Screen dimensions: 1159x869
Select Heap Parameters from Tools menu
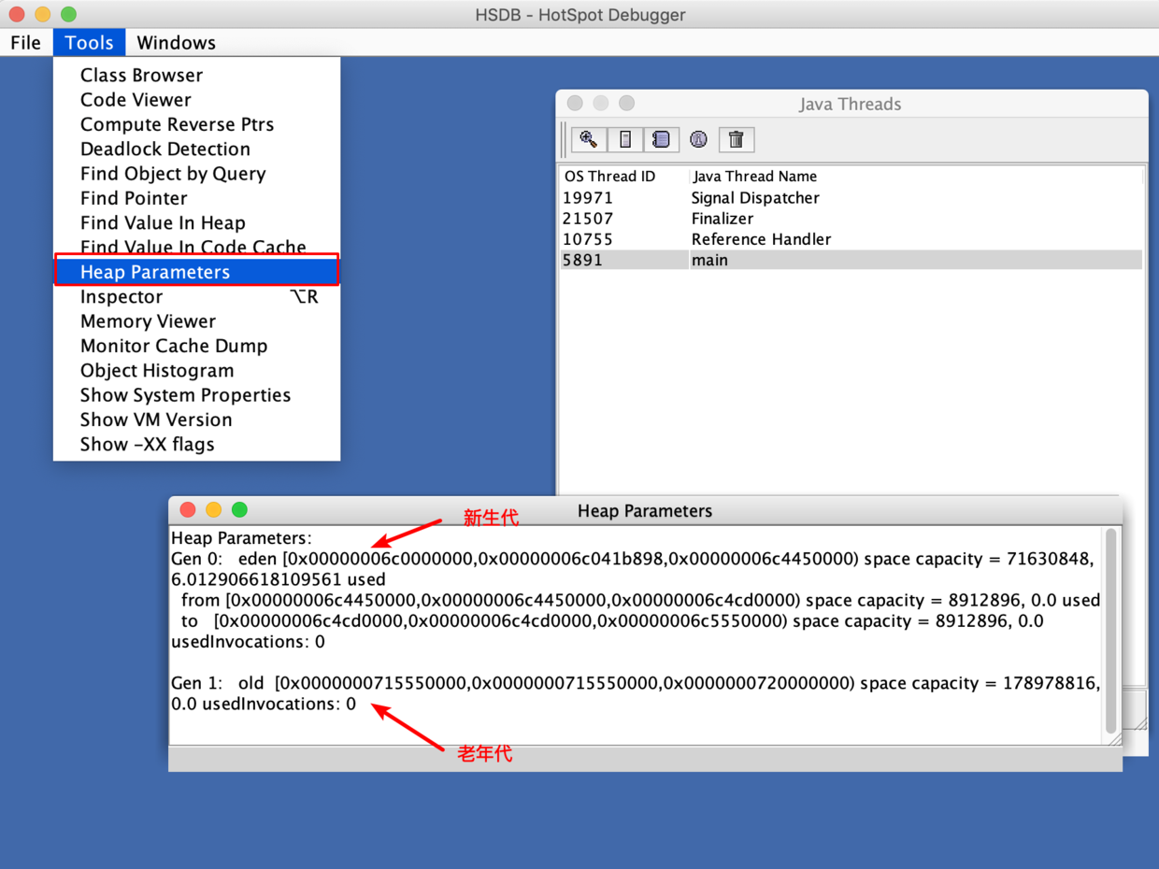155,272
